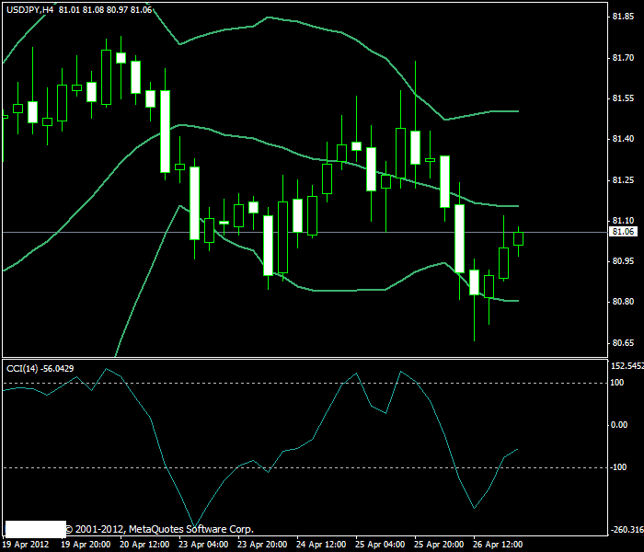Screen dimensions: 644x552
Task: Click the 19 Apr 2012 date label
Action: click(x=26, y=545)
